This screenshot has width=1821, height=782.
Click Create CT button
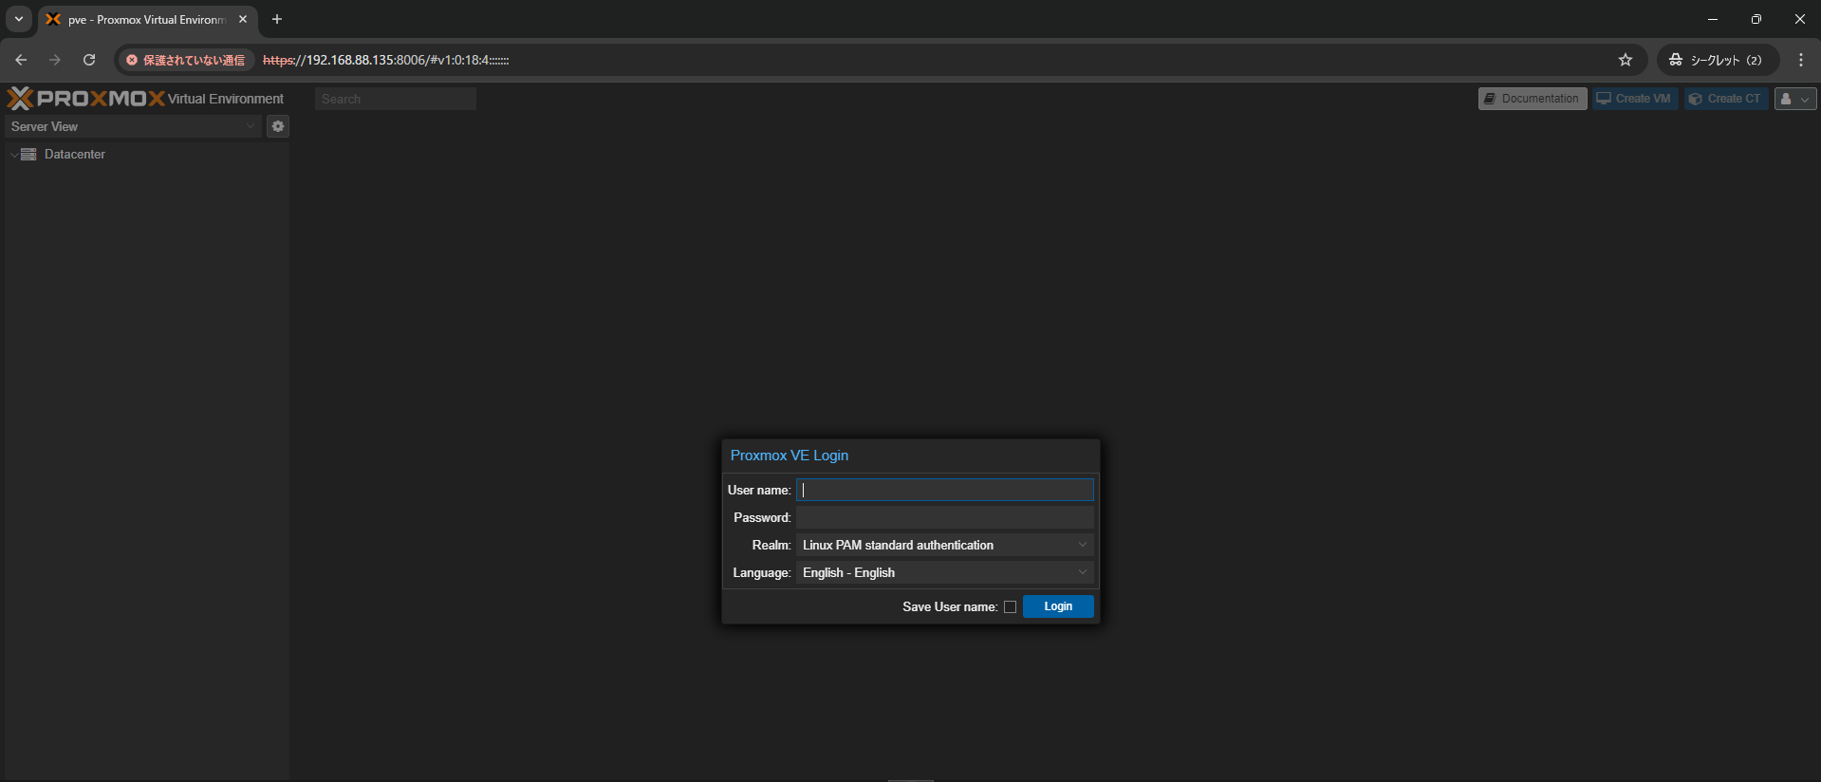point(1726,99)
